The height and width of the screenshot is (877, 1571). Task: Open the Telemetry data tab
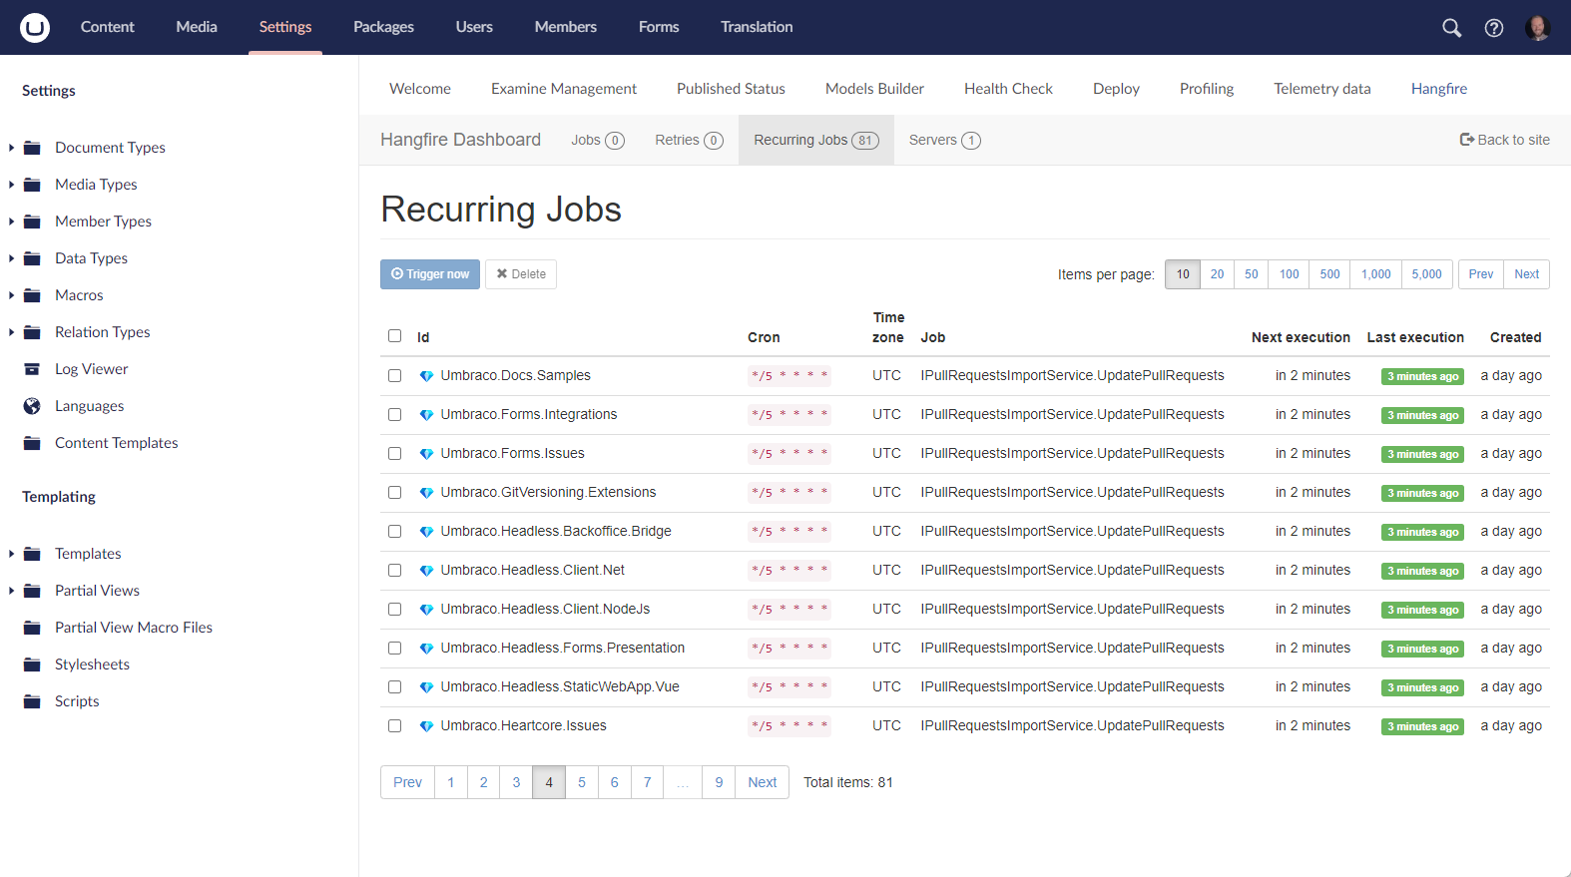tap(1322, 89)
